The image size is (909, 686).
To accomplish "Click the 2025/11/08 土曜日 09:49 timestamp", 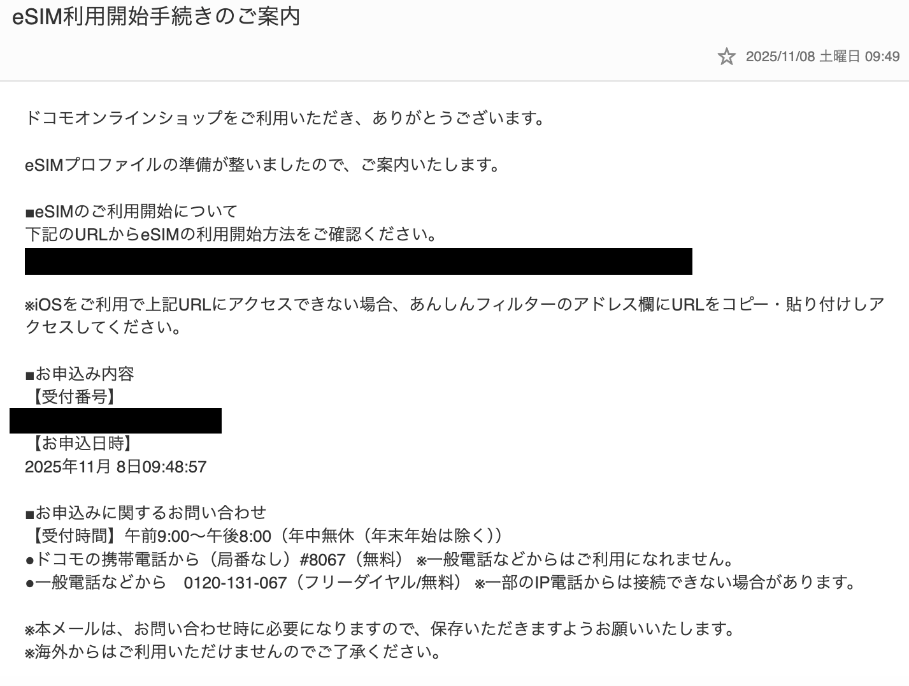I will coord(822,57).
